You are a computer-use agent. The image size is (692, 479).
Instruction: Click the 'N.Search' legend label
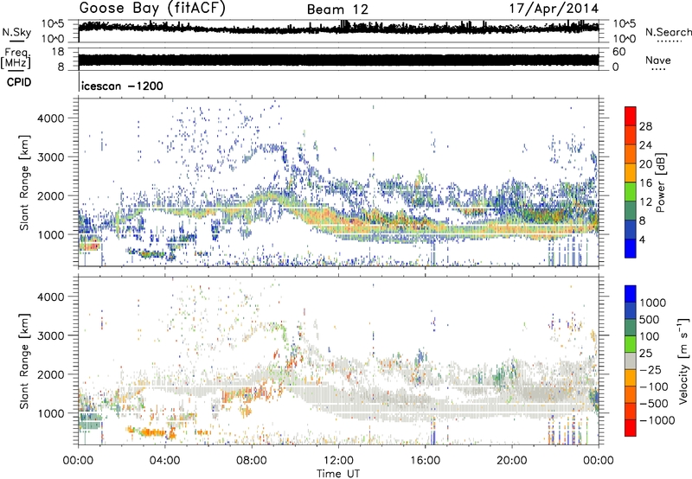tap(669, 32)
